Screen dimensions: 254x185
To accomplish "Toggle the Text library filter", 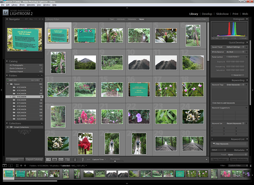I will (111, 19).
